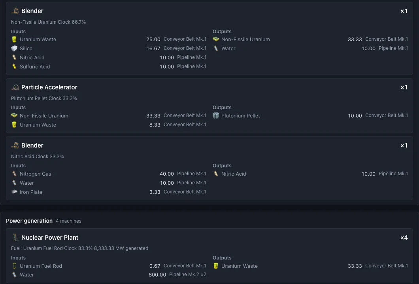419x284 pixels.
Task: Click 'Plutonium Pellet Clock 33.3%' subtitle
Action: pos(44,98)
